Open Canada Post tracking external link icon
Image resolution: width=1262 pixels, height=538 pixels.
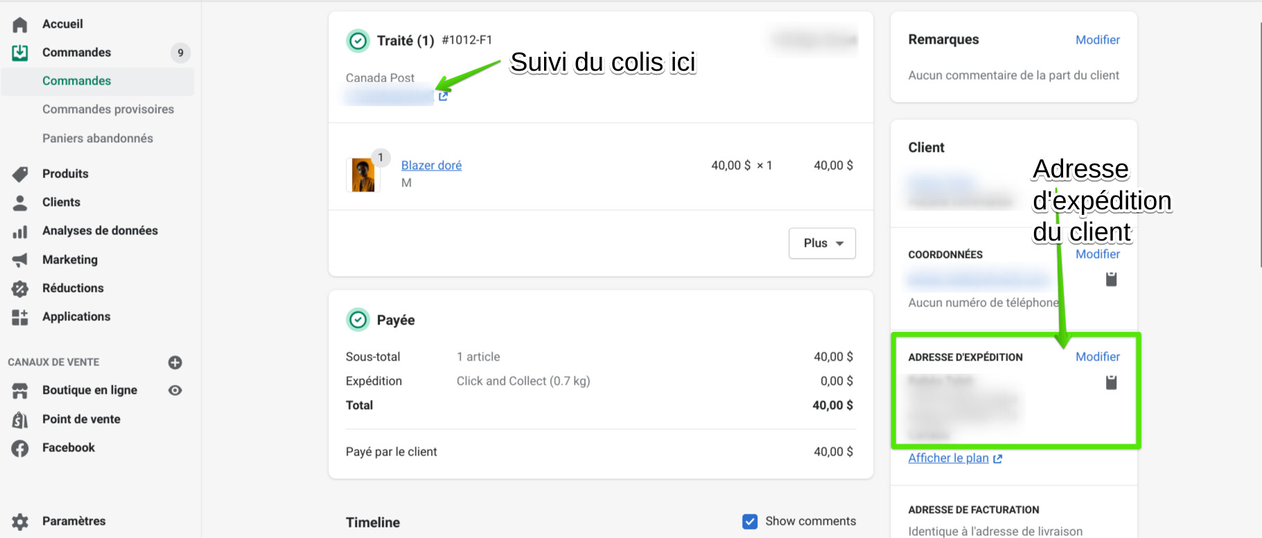[443, 96]
